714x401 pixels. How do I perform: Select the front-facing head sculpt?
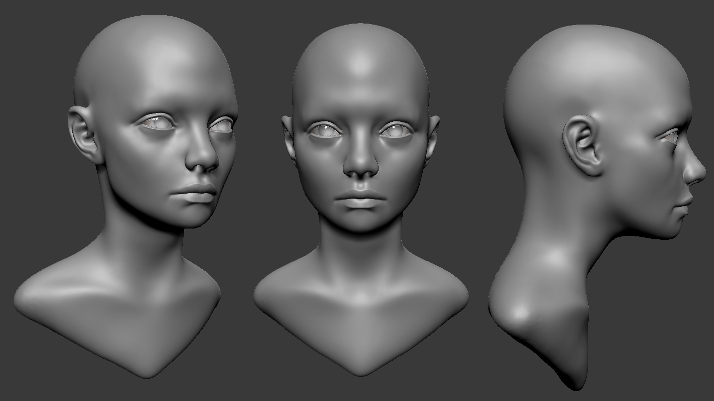point(361,199)
